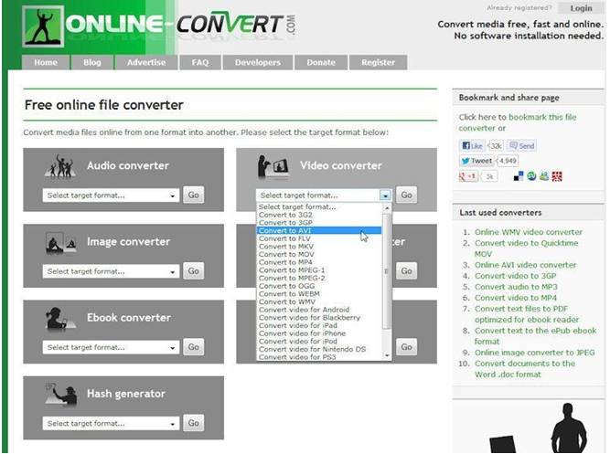Open the Hash generator format dropdown
610x454 pixels.
point(111,424)
